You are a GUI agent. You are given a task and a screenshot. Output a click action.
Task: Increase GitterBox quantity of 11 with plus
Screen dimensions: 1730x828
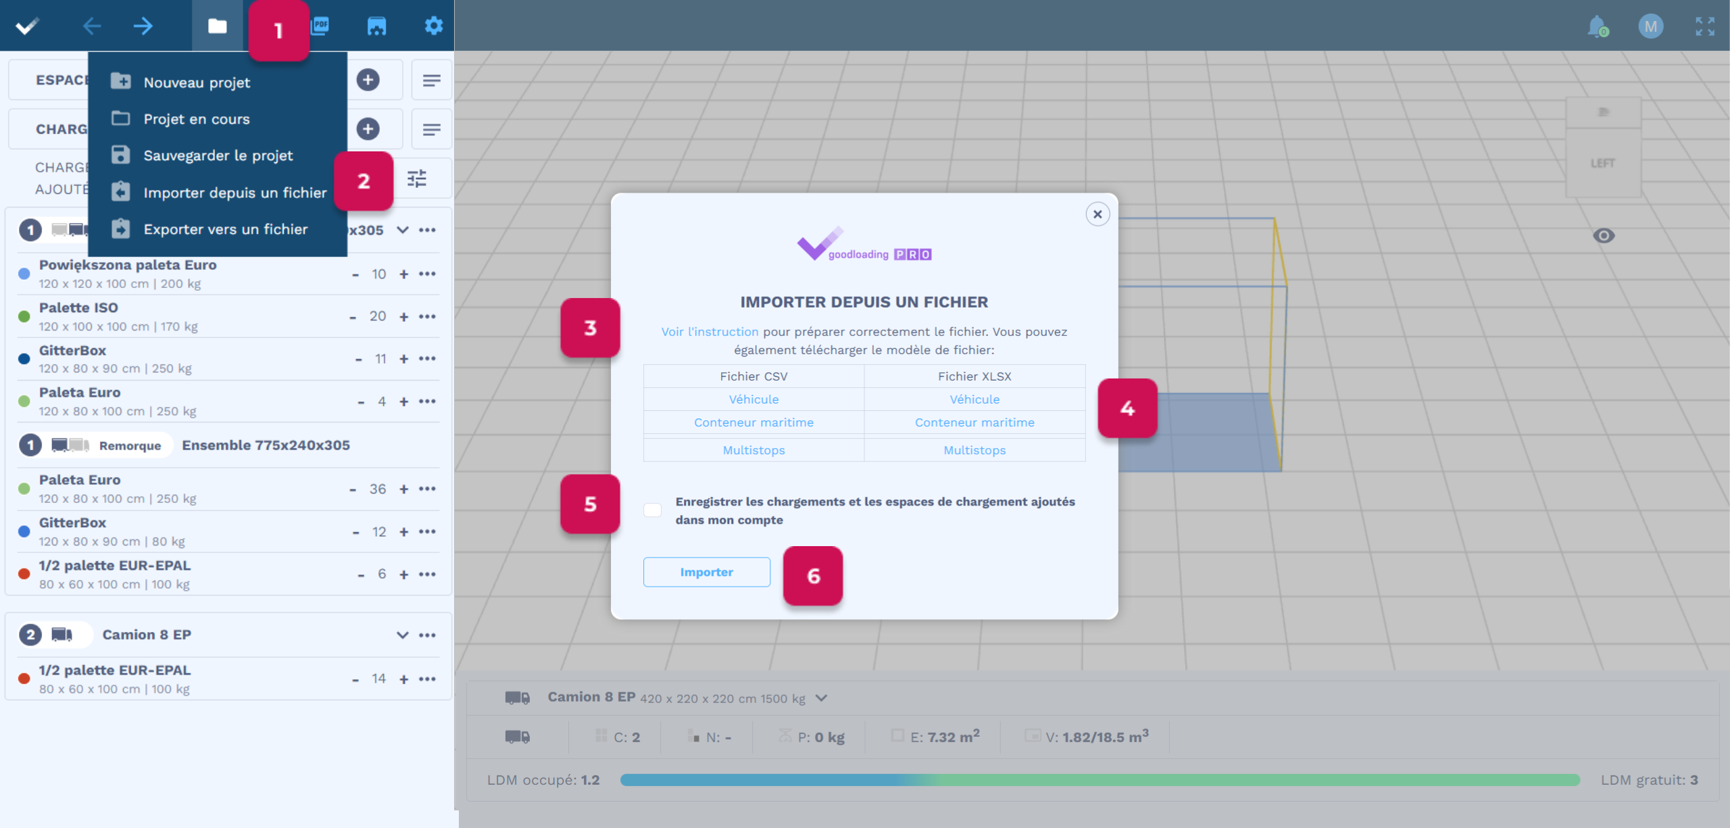(403, 359)
